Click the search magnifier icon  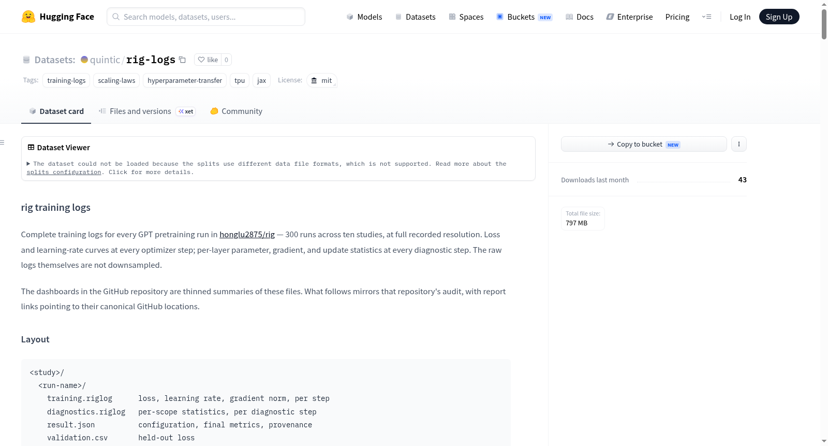pos(116,17)
